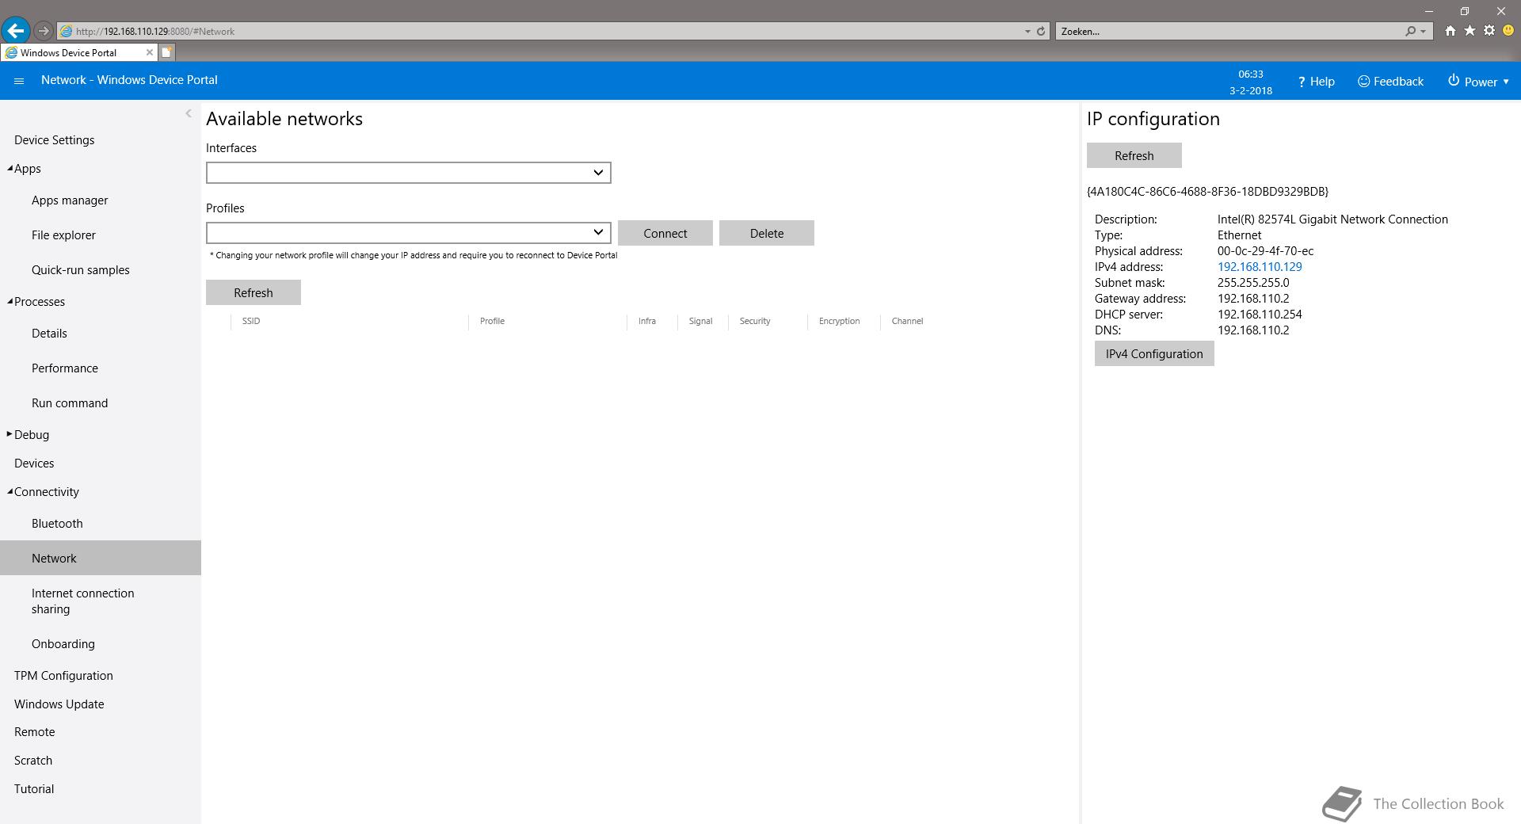
Task: Collapse the Apps tree section
Action: tap(10, 168)
